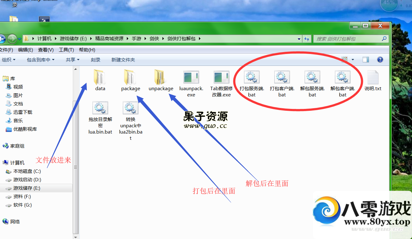The width and height of the screenshot is (412, 239).
Task: Open the 包含到库中 dropdown
Action: [x=40, y=60]
